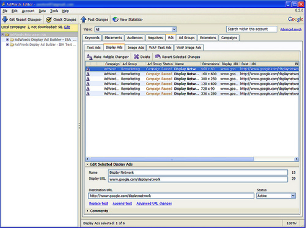
Task: Sort by the Campaign column header
Action: click(x=112, y=64)
